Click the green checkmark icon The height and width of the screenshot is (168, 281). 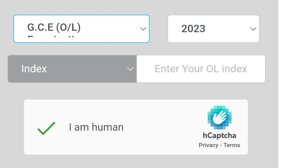[x=47, y=128]
